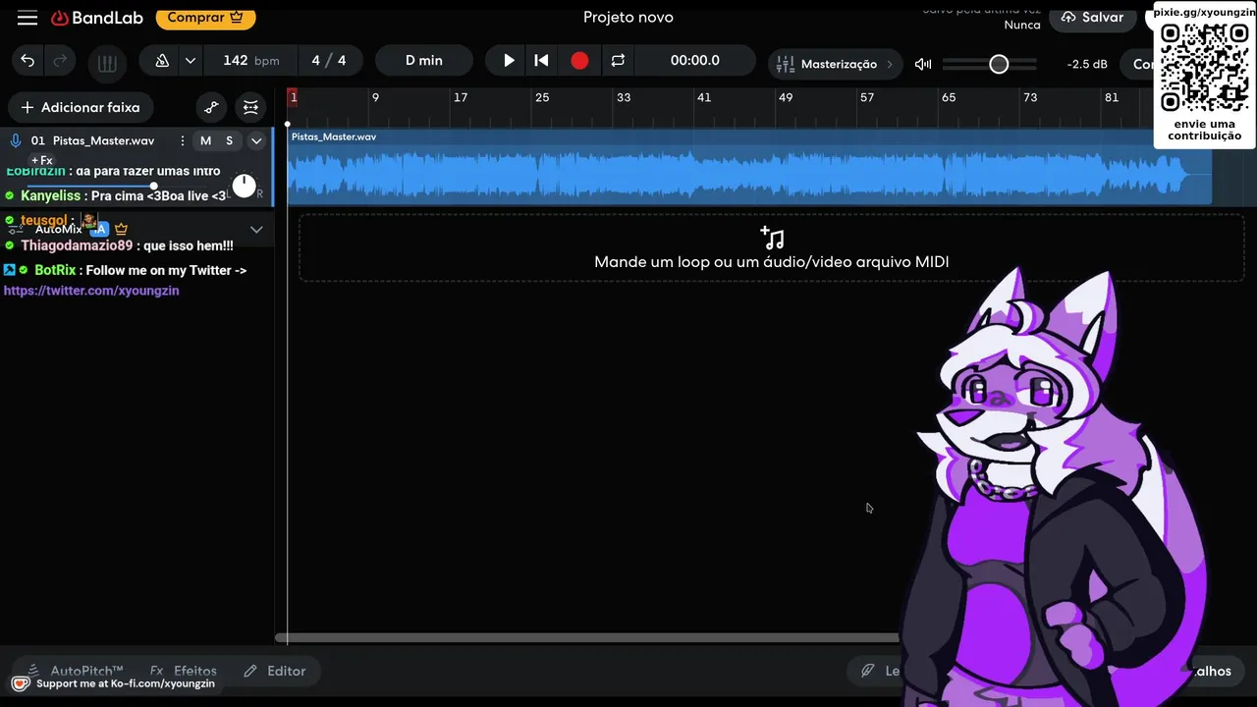The height and width of the screenshot is (707, 1257).
Task: Click the Comprar upgrade button
Action: [x=205, y=18]
